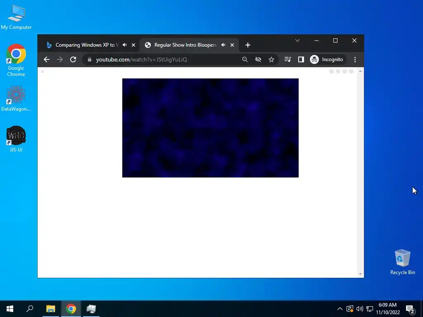Bookmark this page with star icon

pyautogui.click(x=271, y=59)
